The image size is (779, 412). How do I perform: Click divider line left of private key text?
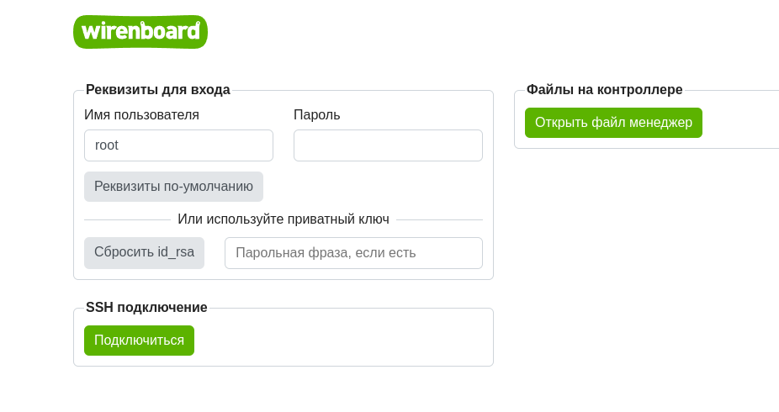126,220
